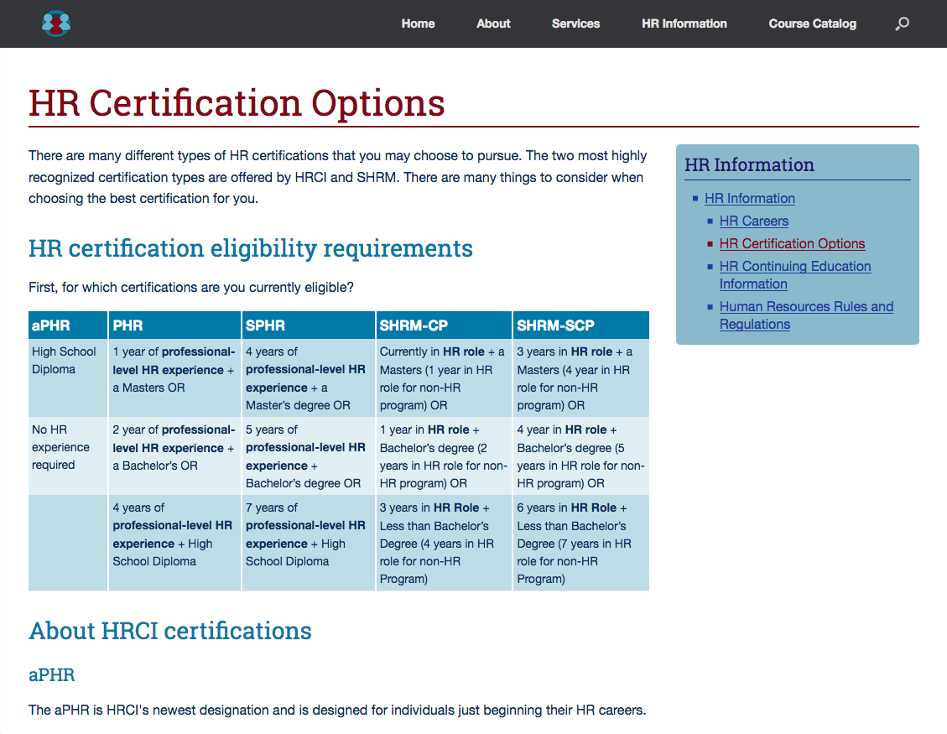Click the aPHR table column header
Viewport: 947px width, 734px height.
[51, 325]
